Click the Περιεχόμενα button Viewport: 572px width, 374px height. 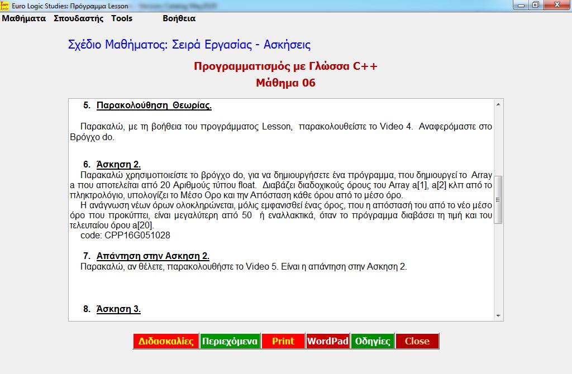[230, 341]
